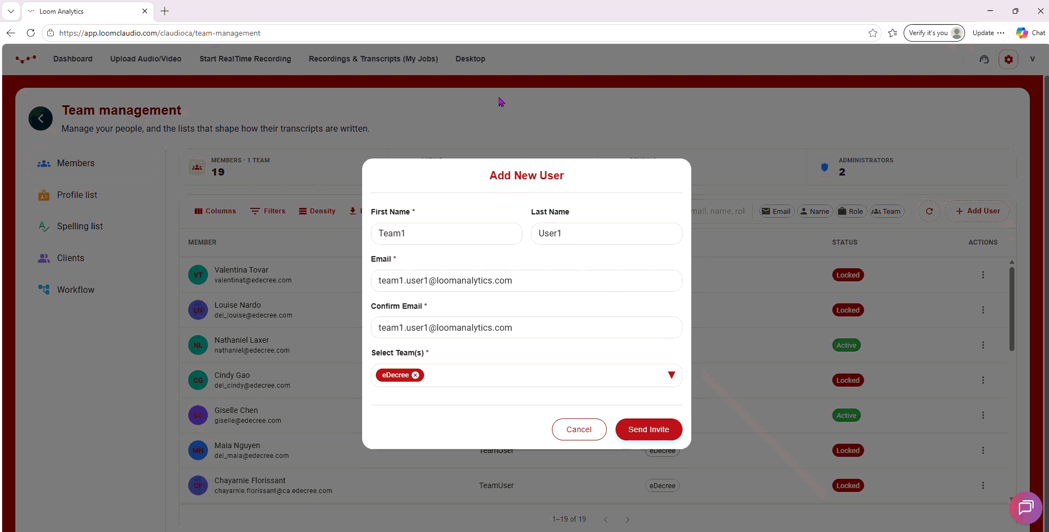Remove the eDecree team chip

415,375
